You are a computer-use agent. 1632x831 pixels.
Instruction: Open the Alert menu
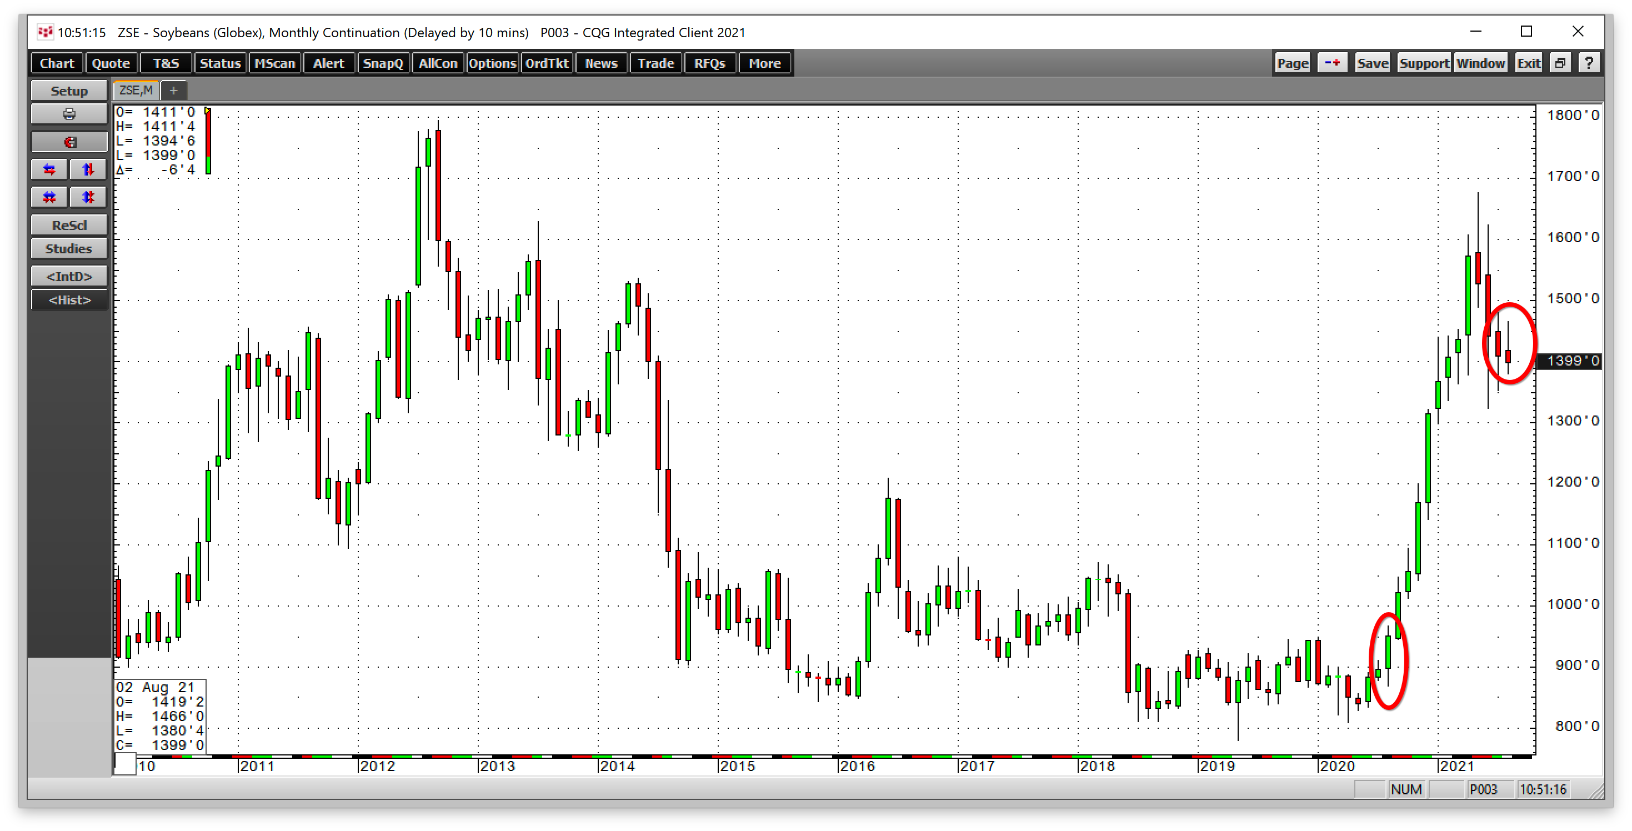(x=328, y=63)
